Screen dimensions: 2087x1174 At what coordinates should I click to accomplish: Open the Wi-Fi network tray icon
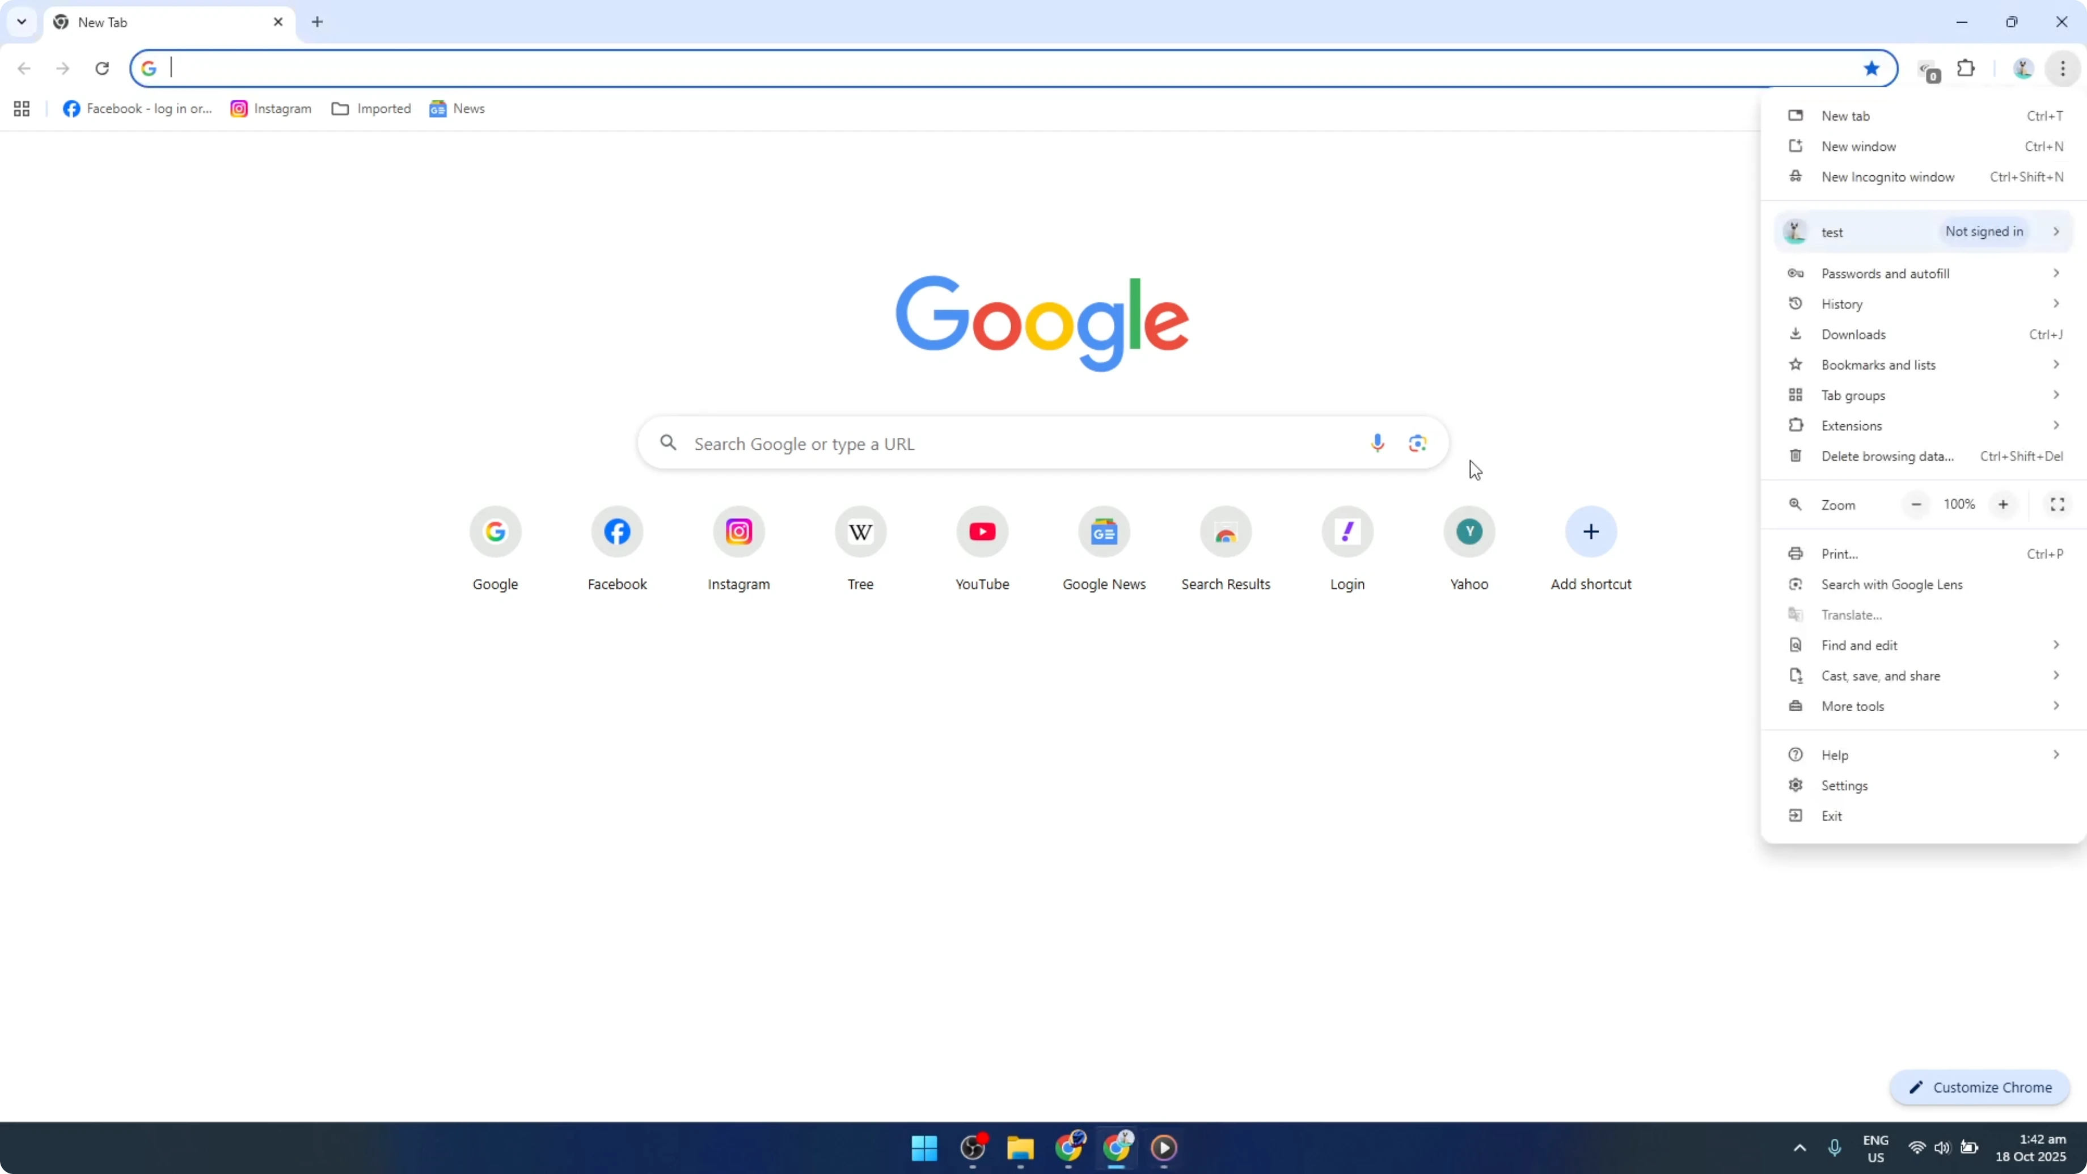click(x=1916, y=1148)
